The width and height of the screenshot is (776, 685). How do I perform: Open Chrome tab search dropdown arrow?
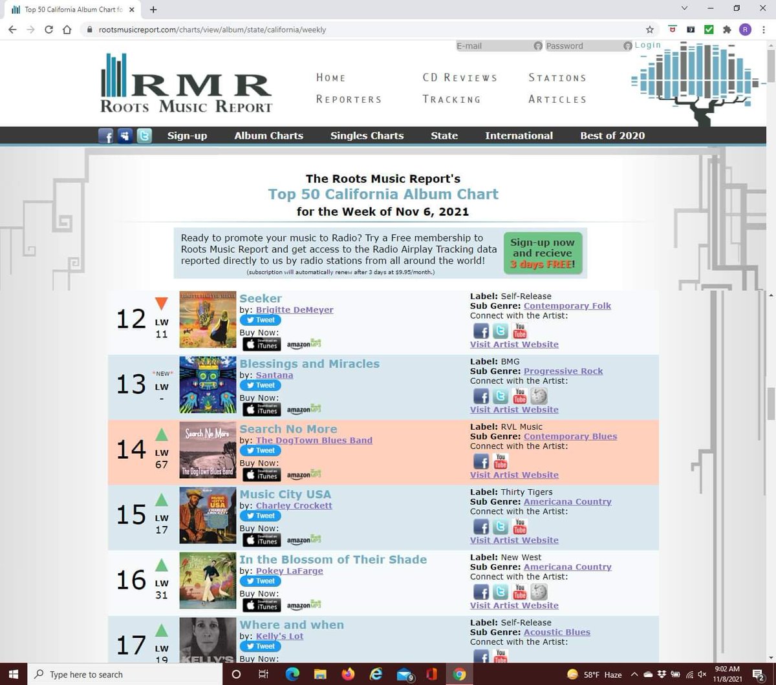[x=684, y=8]
